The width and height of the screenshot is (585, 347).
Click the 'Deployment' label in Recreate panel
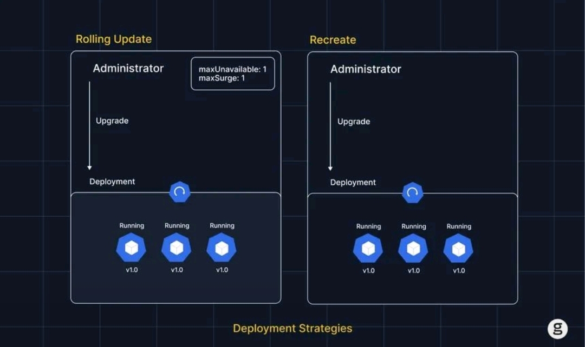[353, 183]
